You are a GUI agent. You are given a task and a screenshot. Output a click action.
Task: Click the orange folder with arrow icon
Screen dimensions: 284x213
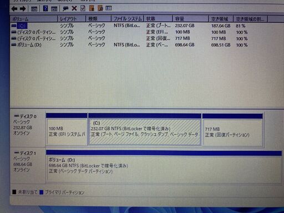pos(92,8)
